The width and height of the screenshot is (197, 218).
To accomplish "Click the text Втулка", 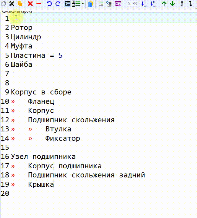I will tap(58, 129).
